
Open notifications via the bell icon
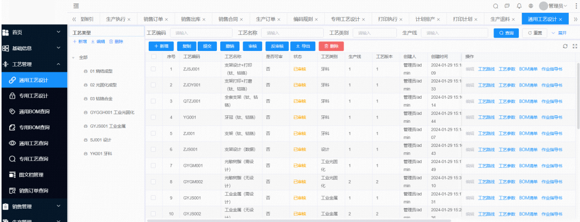point(519,6)
